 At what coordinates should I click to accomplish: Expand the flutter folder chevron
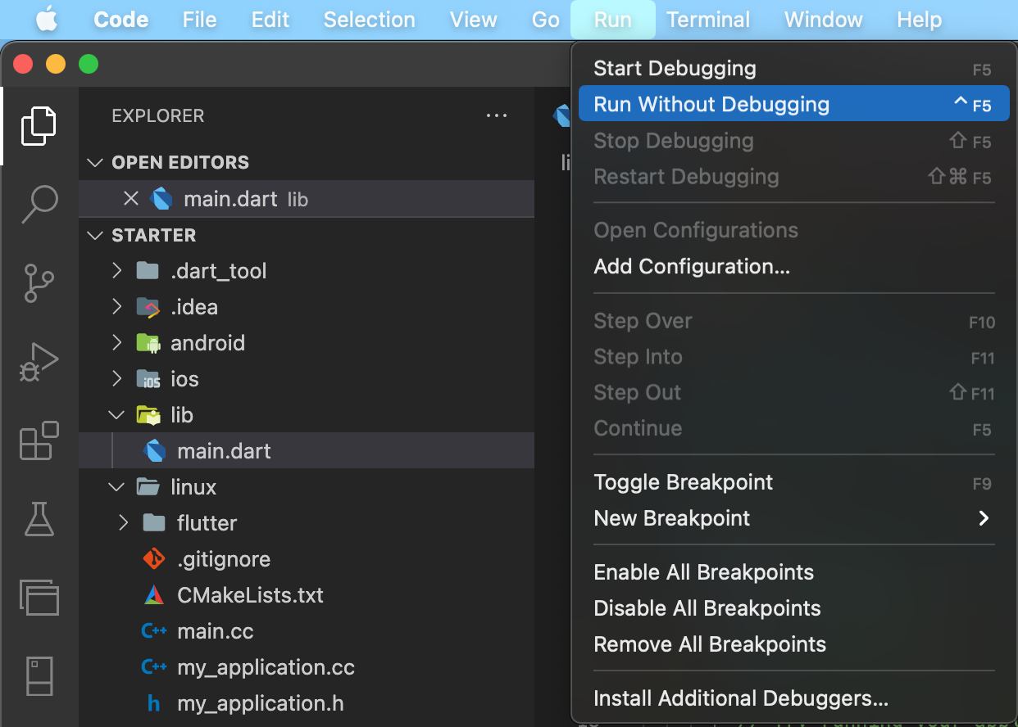point(124,523)
